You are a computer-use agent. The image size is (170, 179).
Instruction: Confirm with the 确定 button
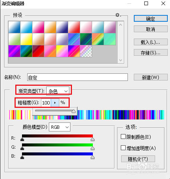click(x=151, y=19)
